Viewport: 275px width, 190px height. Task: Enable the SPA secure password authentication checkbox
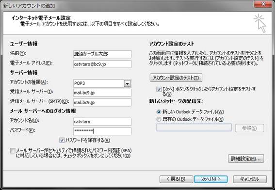pyautogui.click(x=13, y=151)
